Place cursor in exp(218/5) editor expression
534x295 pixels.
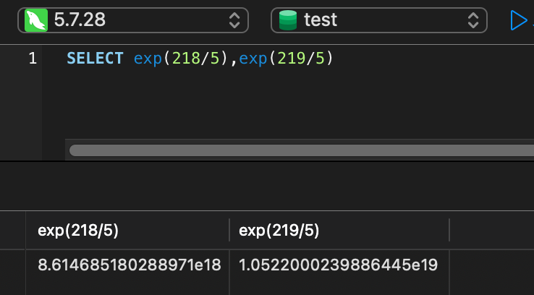coord(180,59)
